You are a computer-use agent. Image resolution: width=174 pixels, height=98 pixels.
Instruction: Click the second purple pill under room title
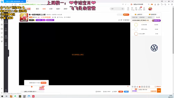click(50, 20)
